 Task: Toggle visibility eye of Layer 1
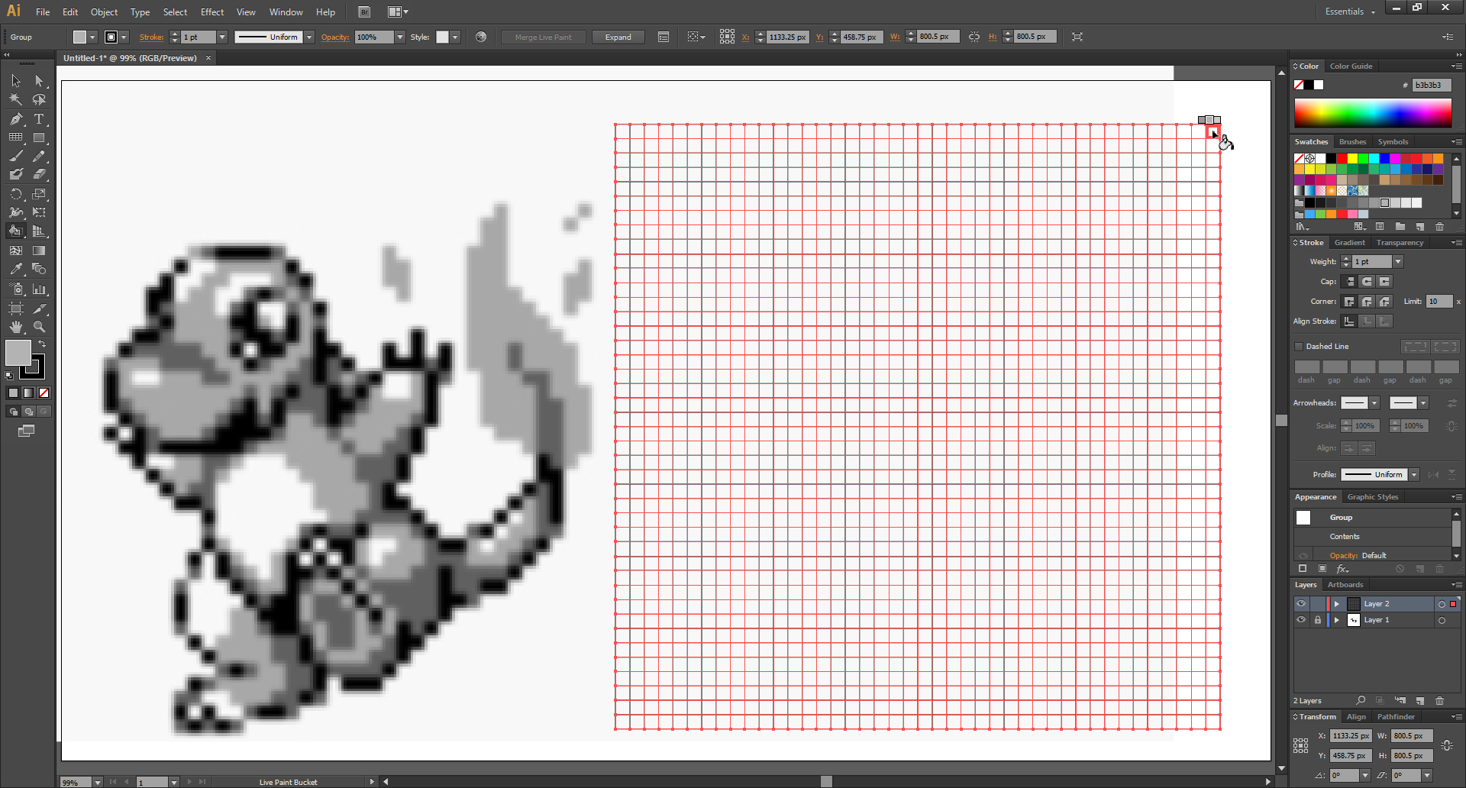point(1301,620)
